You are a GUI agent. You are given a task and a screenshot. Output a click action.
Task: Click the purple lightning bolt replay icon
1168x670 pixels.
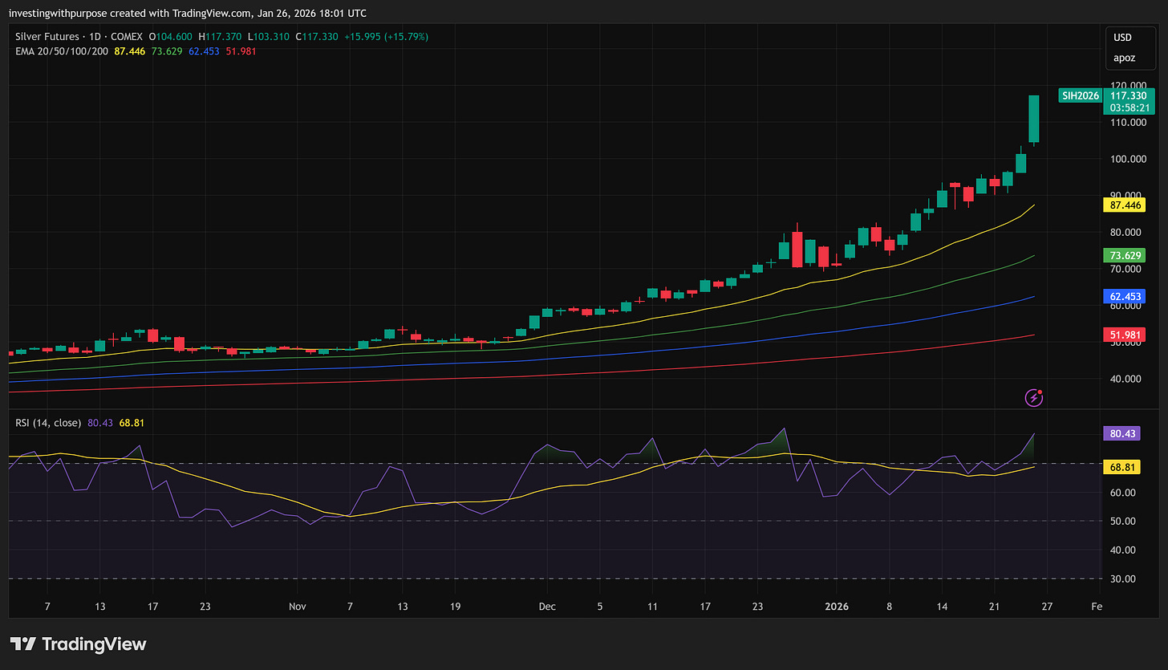pyautogui.click(x=1034, y=397)
